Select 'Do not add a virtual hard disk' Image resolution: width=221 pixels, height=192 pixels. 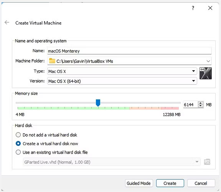tap(46, 135)
